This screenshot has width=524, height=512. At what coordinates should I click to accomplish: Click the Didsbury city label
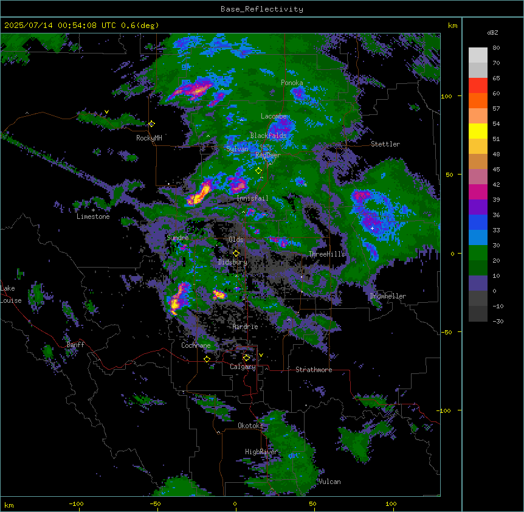tap(233, 262)
